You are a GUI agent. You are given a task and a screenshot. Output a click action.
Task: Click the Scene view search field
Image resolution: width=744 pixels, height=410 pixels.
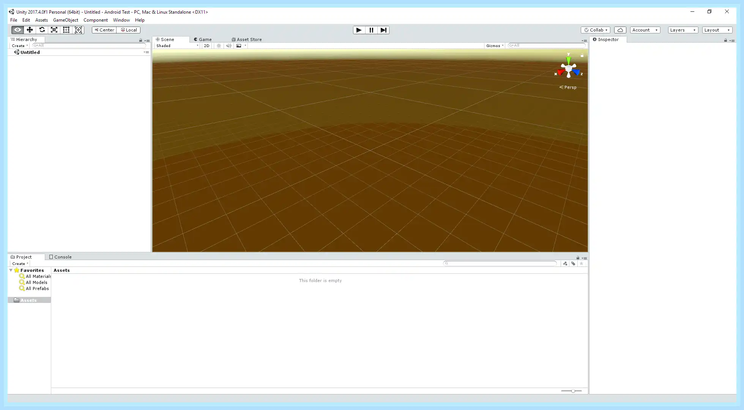(547, 46)
